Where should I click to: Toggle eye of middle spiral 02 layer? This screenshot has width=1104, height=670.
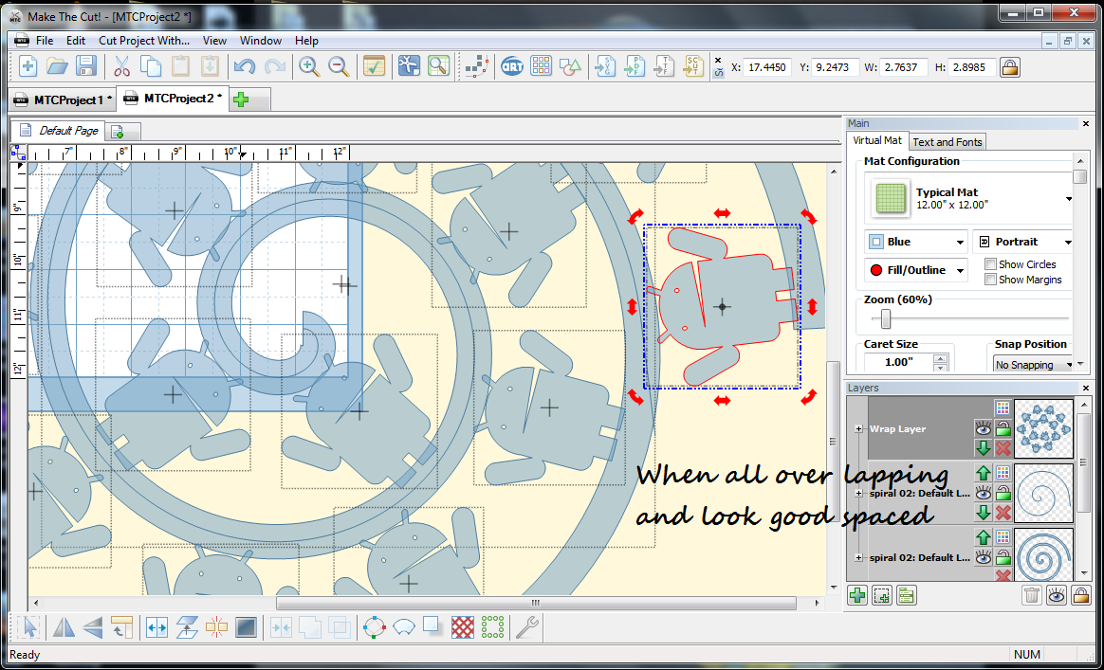pos(983,492)
